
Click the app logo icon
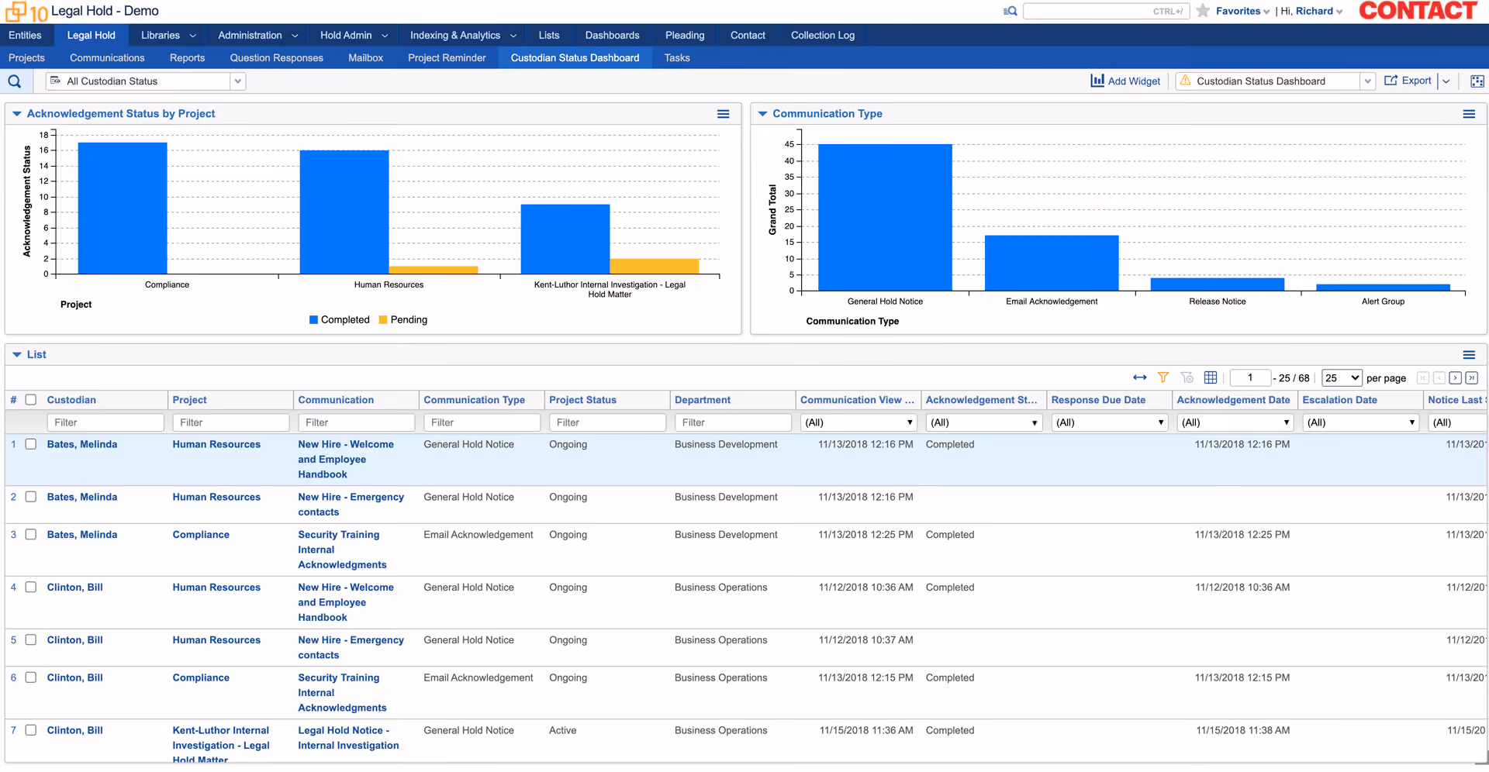pos(26,12)
